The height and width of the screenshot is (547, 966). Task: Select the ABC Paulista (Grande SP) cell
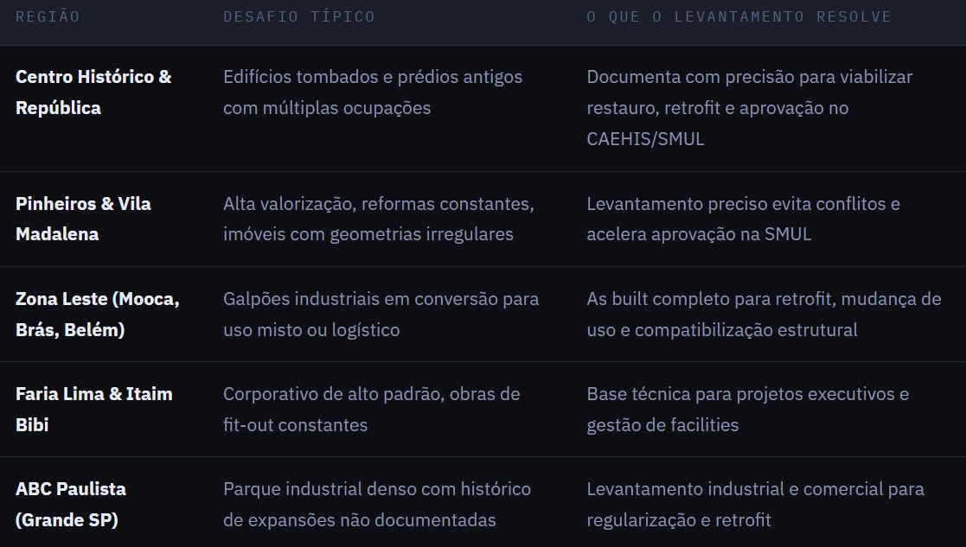[71, 504]
